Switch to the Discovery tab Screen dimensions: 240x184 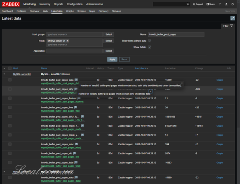[x=104, y=11]
